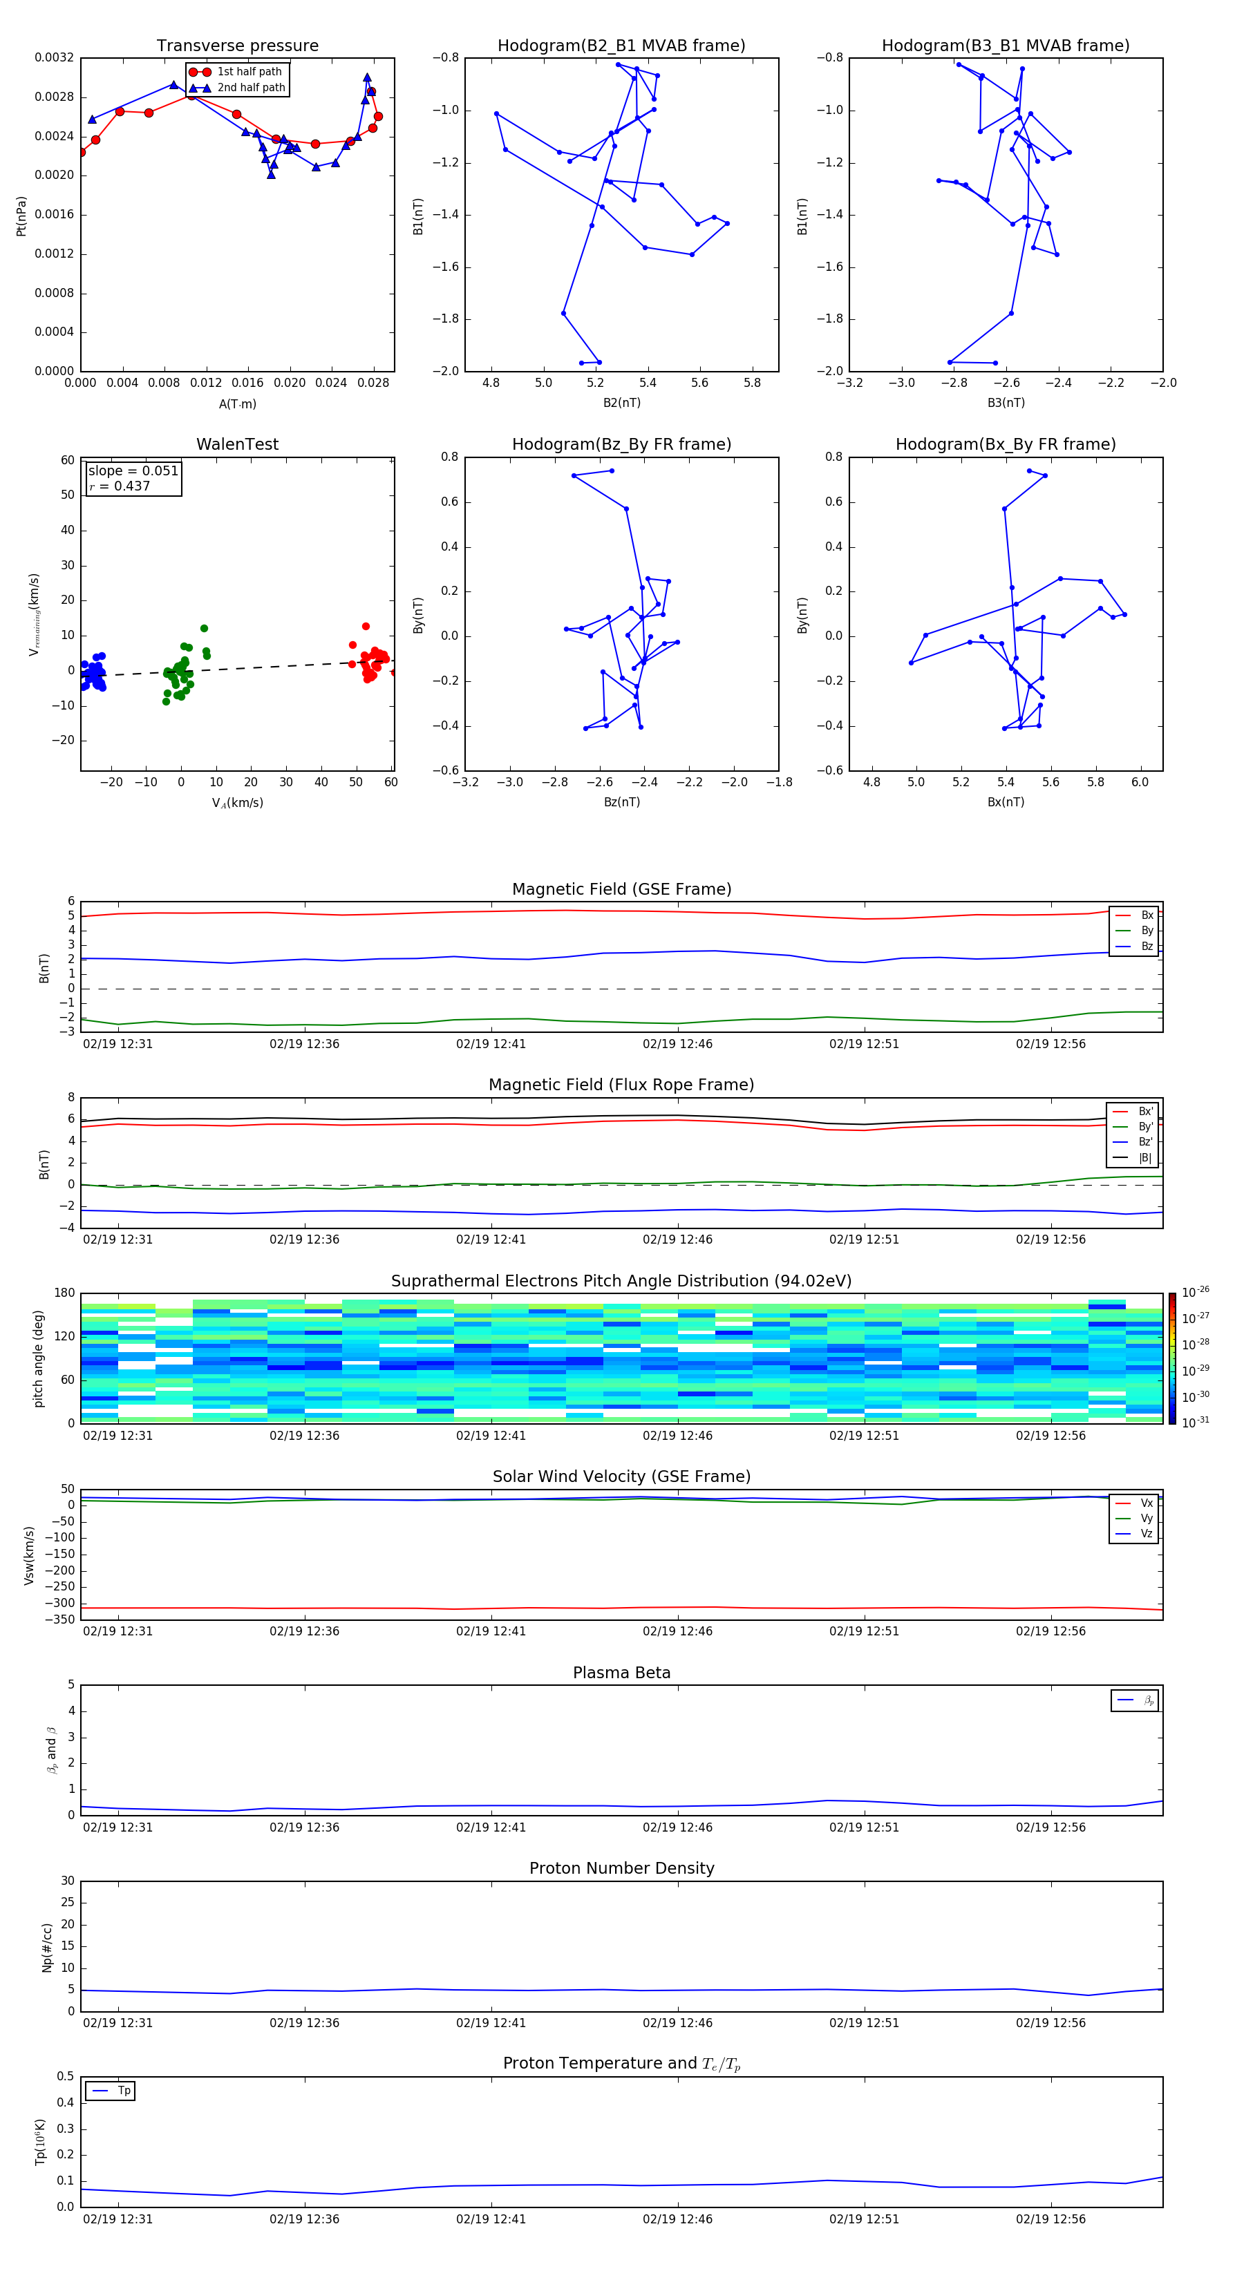Click the 'B3(nT)' x-axis label
The width and height of the screenshot is (1244, 2280).
(x=1006, y=403)
